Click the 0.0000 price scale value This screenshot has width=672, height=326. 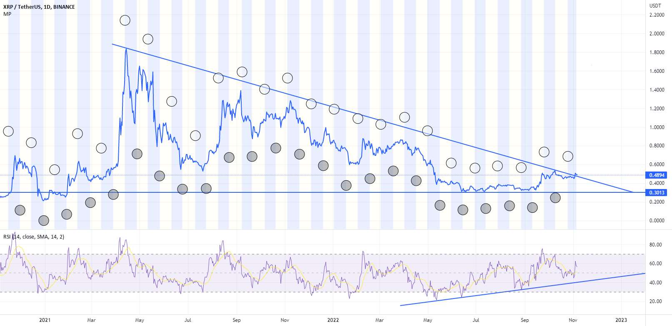click(x=657, y=221)
